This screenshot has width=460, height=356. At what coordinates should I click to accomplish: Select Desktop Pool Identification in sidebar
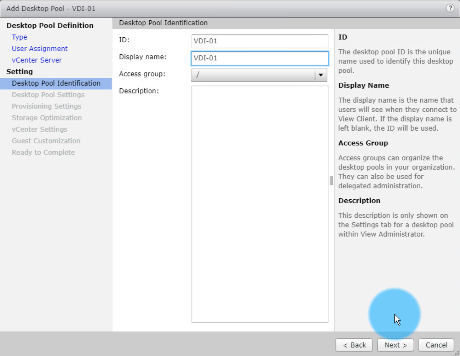click(x=56, y=83)
